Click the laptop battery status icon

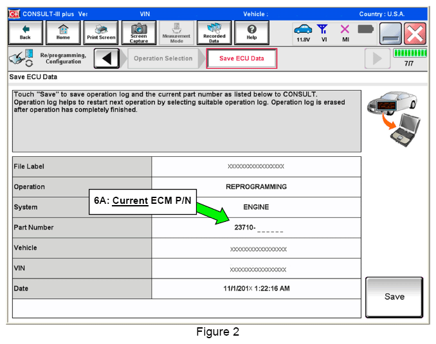click(x=365, y=29)
